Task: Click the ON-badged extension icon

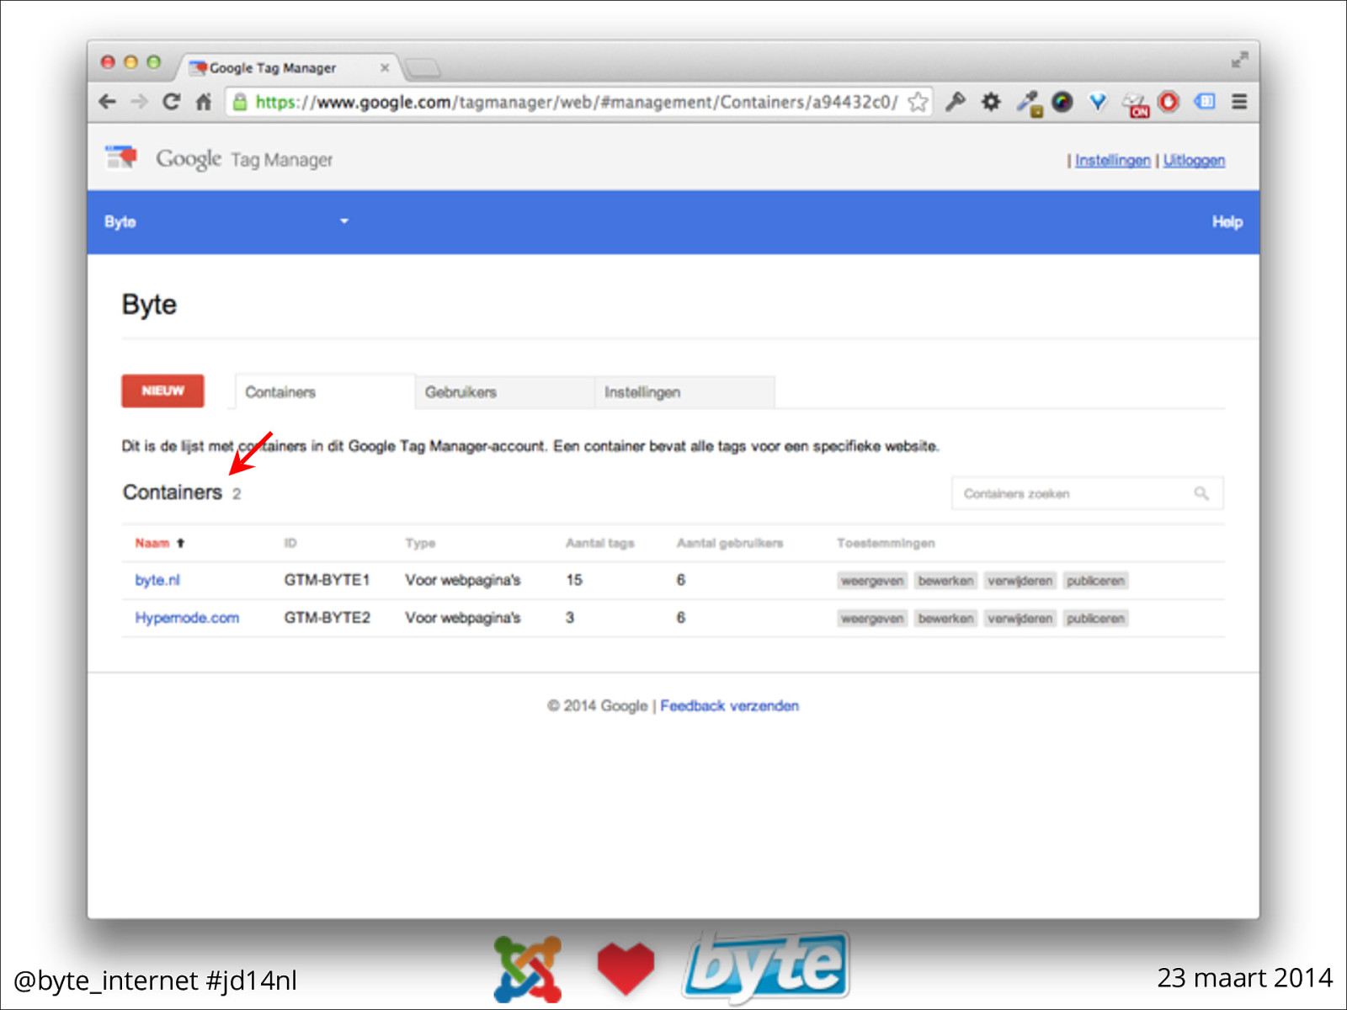Action: (x=1136, y=104)
